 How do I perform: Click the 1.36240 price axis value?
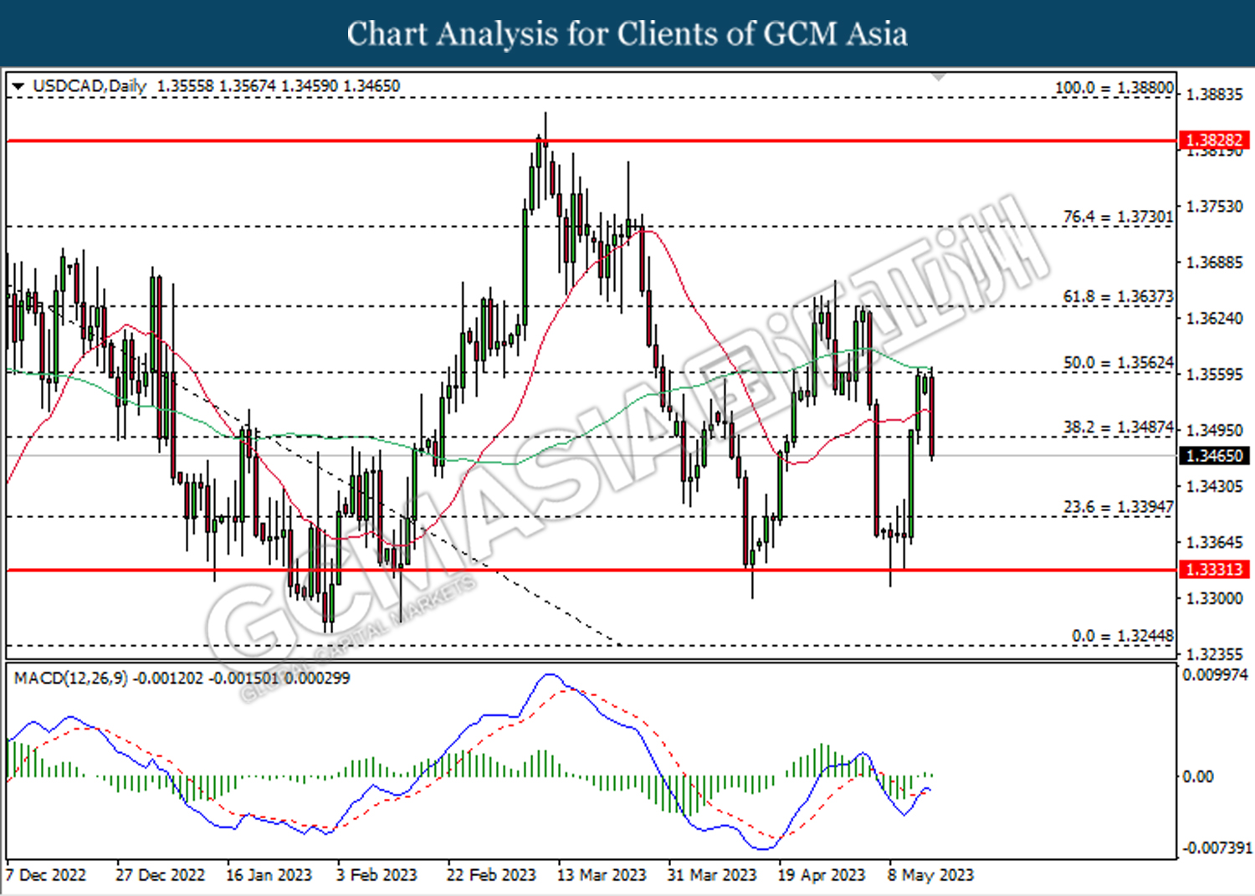pos(1215,319)
